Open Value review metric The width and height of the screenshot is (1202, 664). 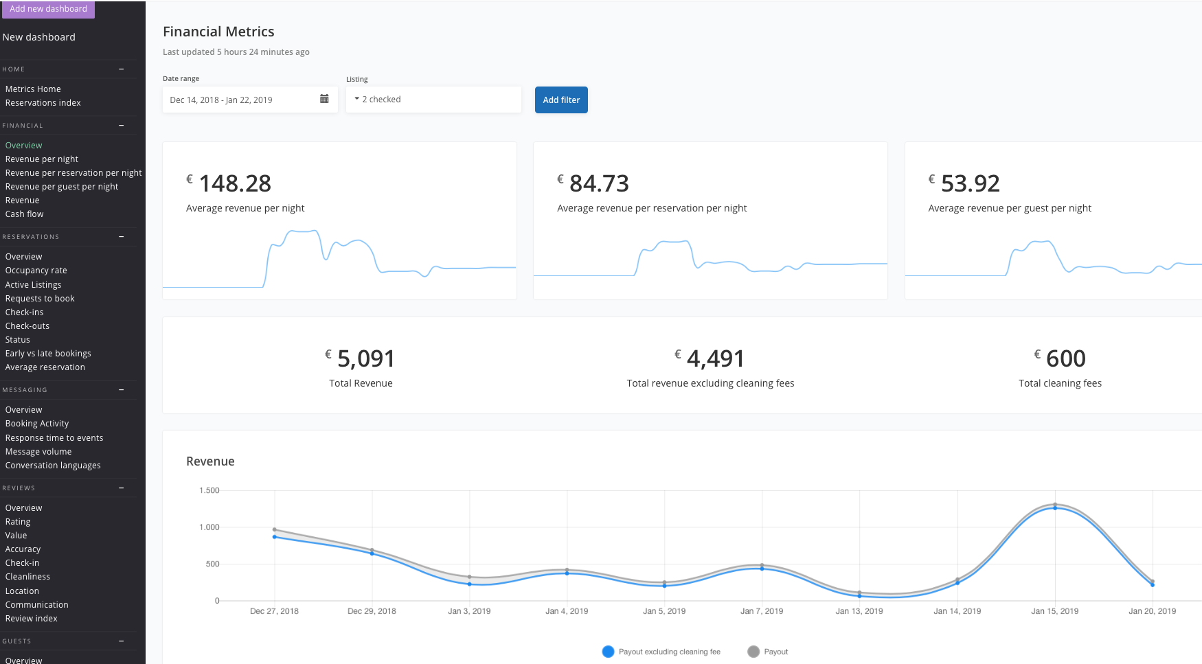coord(16,536)
